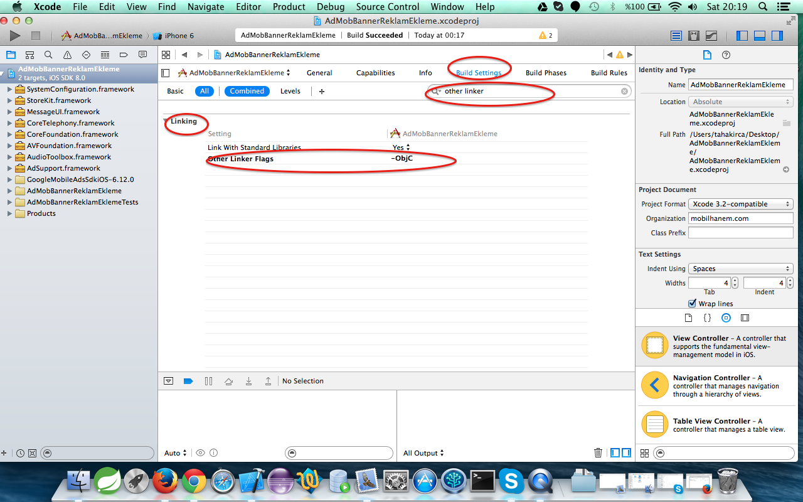The width and height of the screenshot is (803, 502).
Task: Go back in editor history
Action: click(x=184, y=55)
